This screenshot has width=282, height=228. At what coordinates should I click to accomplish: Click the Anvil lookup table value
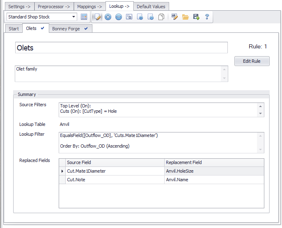pyautogui.click(x=64, y=124)
